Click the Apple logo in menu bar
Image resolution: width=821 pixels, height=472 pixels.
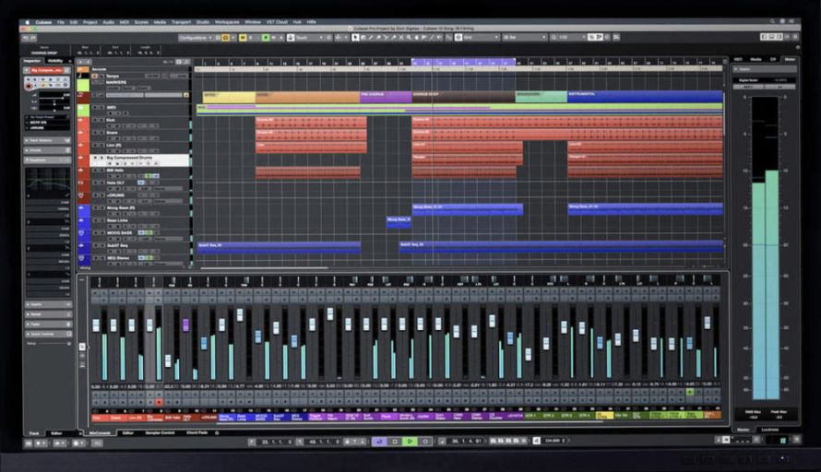28,22
